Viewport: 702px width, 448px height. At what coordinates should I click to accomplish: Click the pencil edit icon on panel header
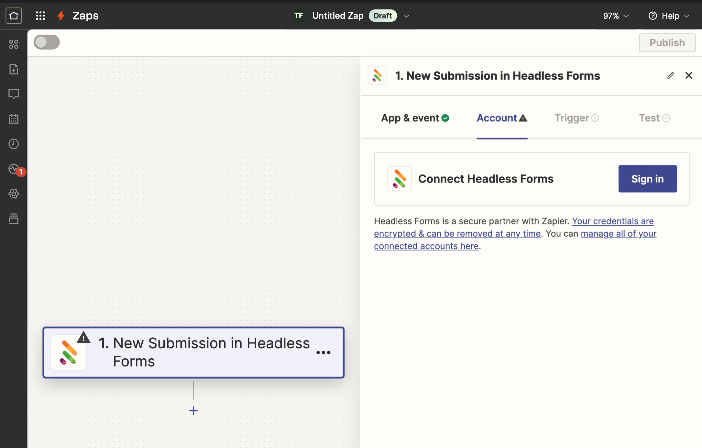[670, 75]
